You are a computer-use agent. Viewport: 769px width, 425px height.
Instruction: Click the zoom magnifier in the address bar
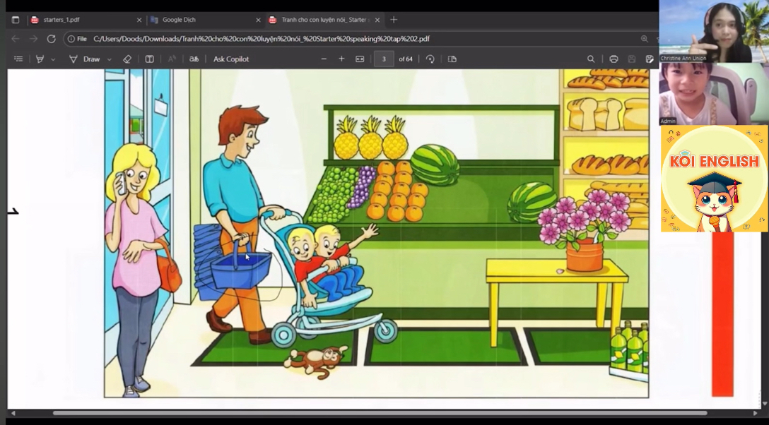pyautogui.click(x=645, y=39)
